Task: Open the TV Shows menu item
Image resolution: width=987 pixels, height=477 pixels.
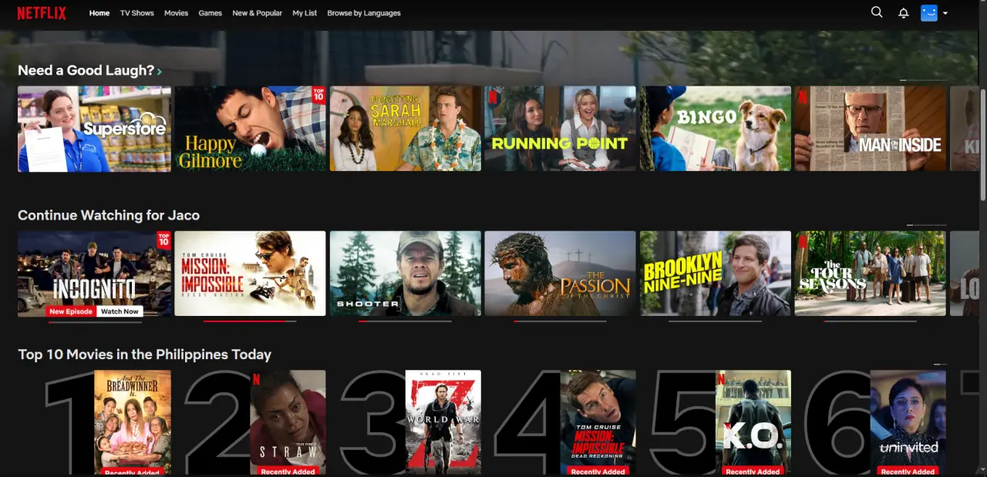Action: click(137, 13)
